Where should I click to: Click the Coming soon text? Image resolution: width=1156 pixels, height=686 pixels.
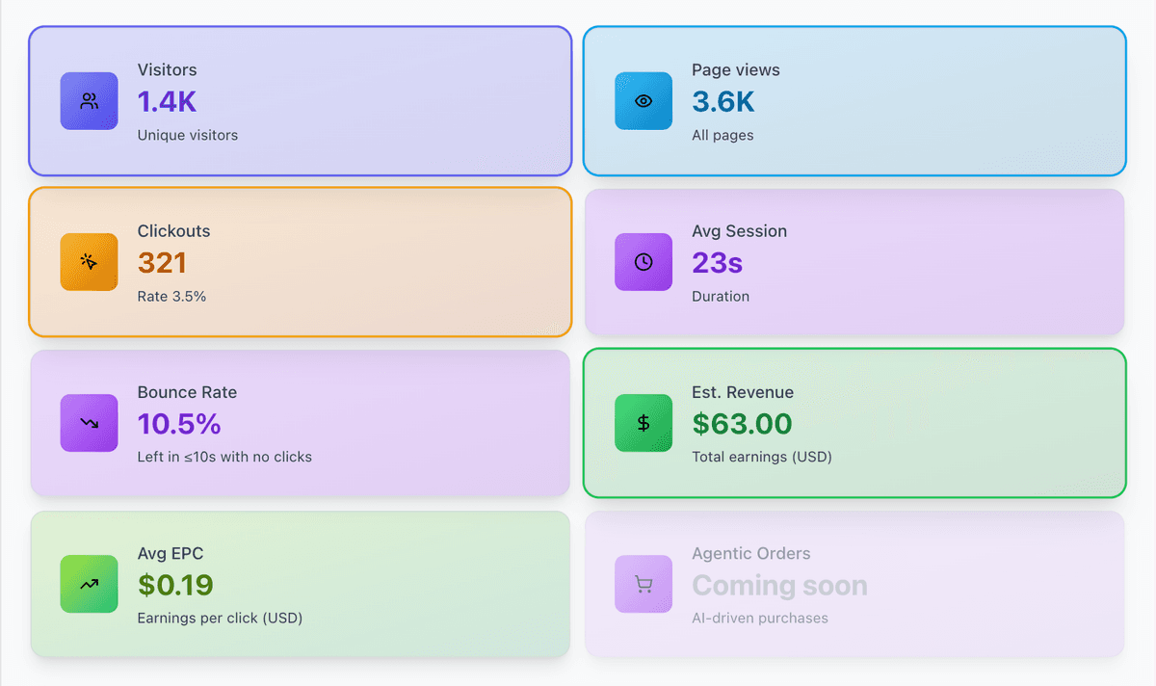pyautogui.click(x=779, y=585)
